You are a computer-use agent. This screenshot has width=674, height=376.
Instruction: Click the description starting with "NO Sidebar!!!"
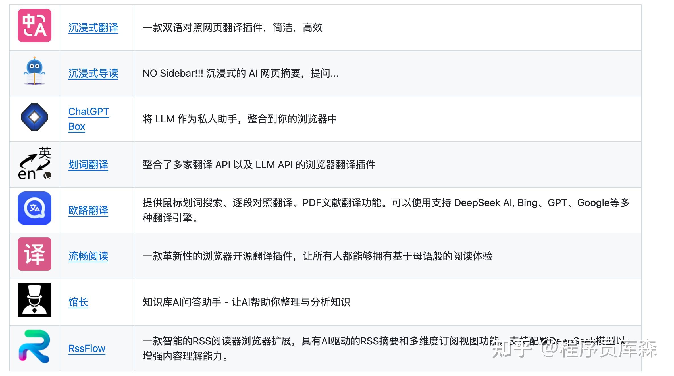240,74
